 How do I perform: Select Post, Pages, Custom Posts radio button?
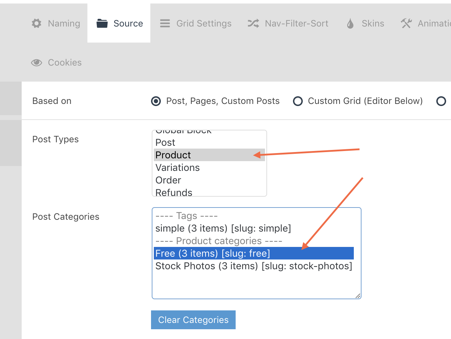click(x=156, y=101)
